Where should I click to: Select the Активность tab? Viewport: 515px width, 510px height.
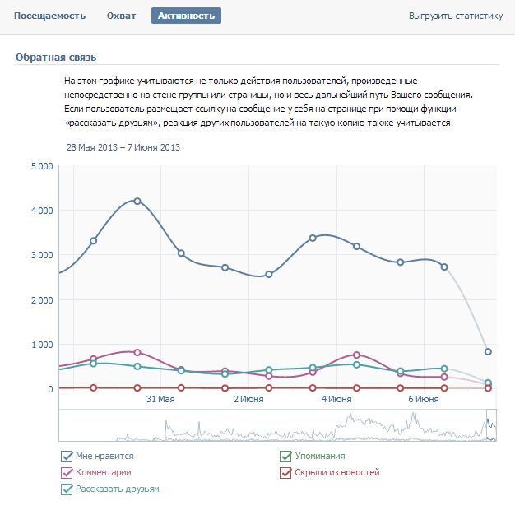pos(186,16)
